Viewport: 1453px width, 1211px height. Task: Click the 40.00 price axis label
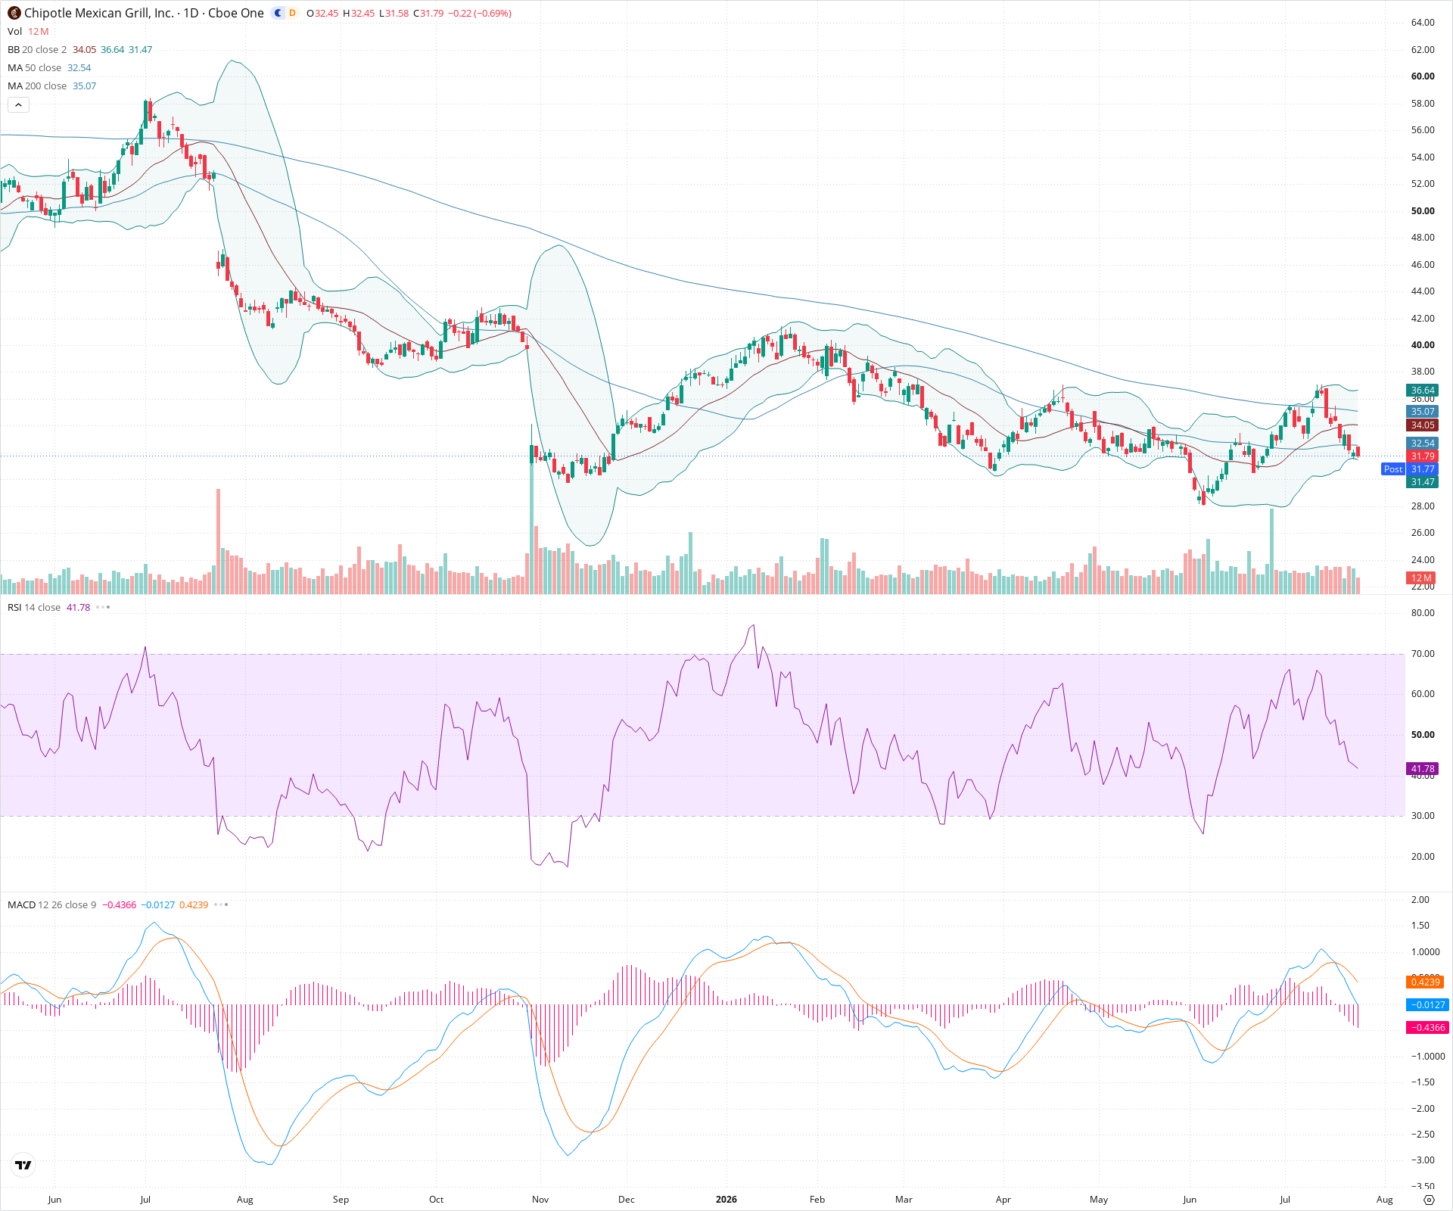click(1423, 345)
